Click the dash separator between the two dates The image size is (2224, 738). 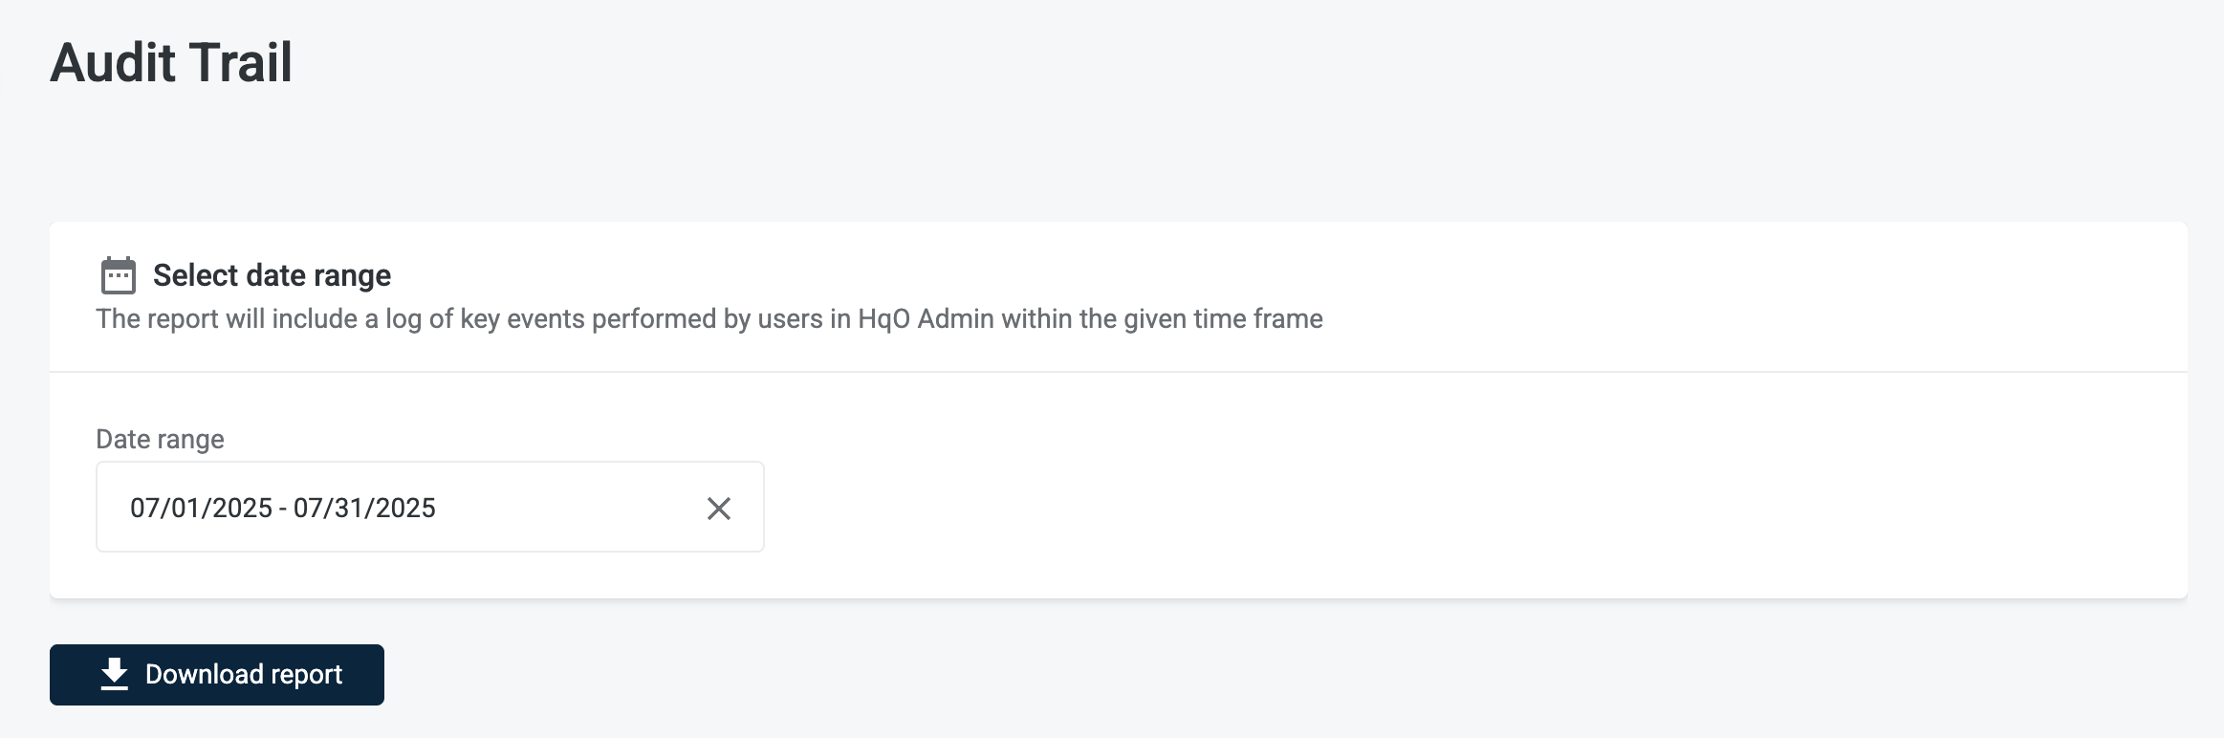pyautogui.click(x=283, y=509)
